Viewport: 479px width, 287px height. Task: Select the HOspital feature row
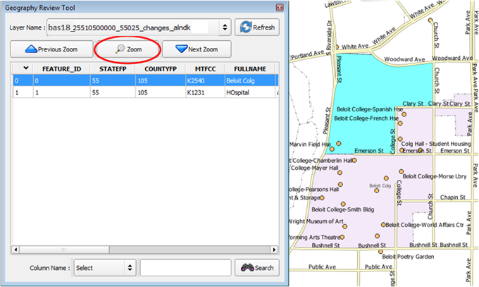point(141,92)
